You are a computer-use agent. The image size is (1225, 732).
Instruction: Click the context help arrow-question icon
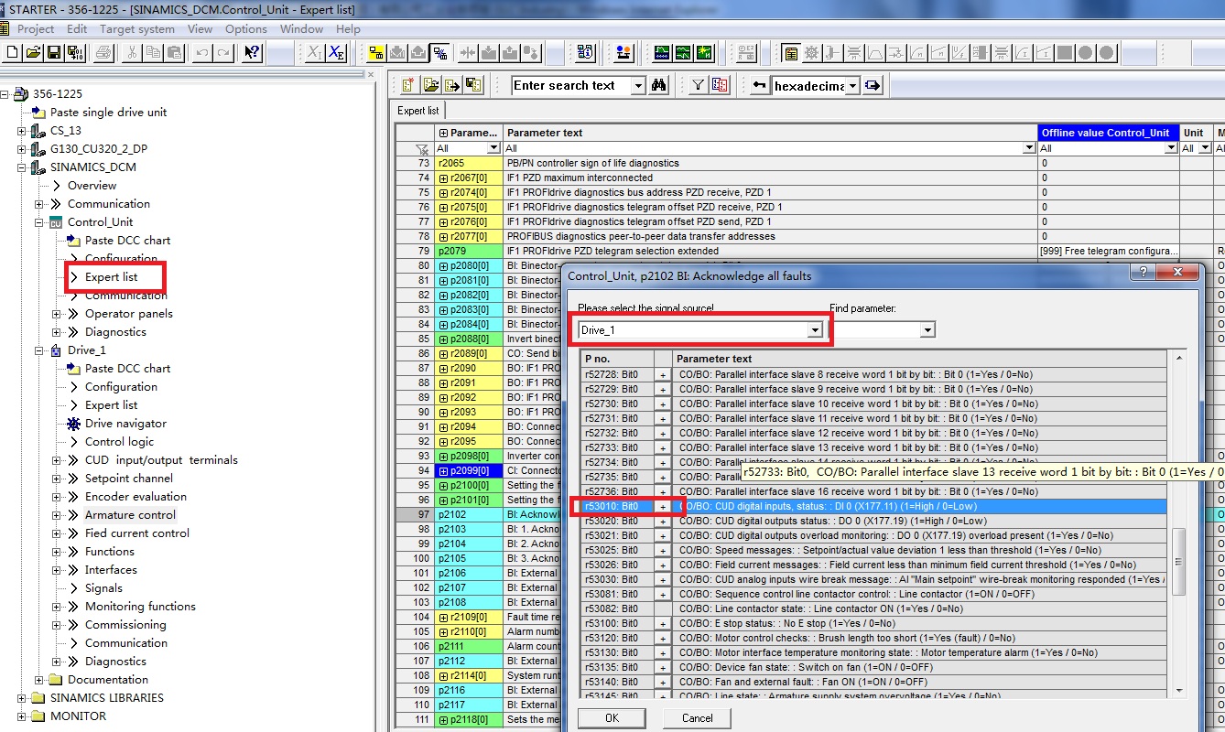[x=251, y=52]
